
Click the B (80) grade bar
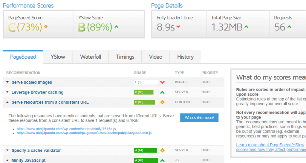tap(144, 92)
